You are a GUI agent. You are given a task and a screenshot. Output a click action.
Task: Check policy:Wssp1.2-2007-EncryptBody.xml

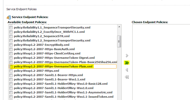point(11,45)
